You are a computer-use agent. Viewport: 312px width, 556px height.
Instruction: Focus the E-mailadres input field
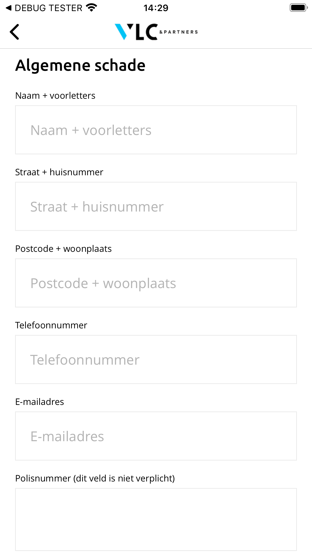coord(156,436)
